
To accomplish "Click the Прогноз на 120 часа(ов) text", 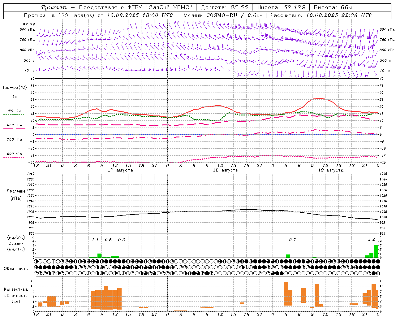I will click(x=59, y=15).
